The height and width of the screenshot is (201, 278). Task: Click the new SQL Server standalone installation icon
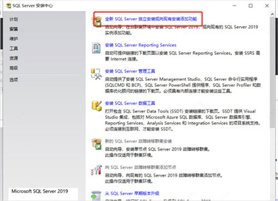coord(97,21)
